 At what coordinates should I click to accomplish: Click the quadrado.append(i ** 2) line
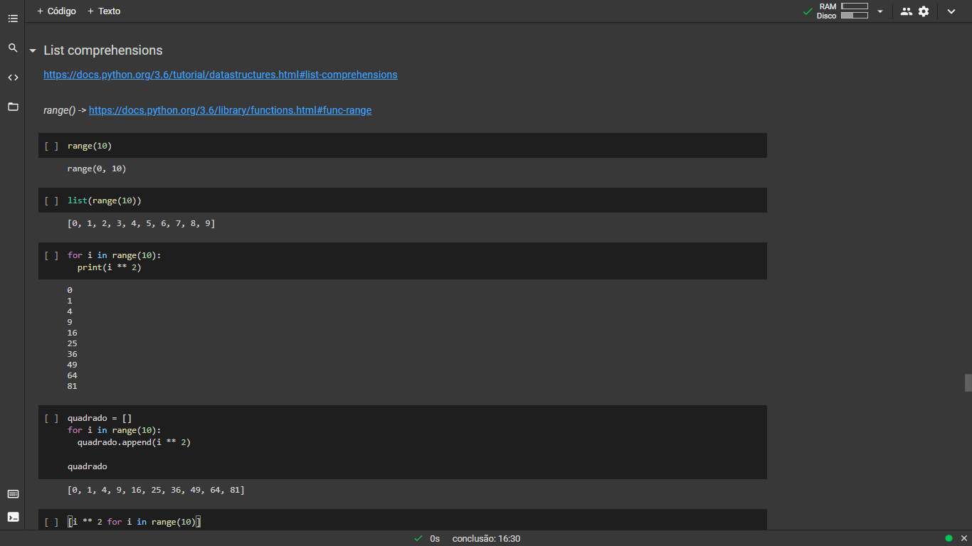[134, 442]
